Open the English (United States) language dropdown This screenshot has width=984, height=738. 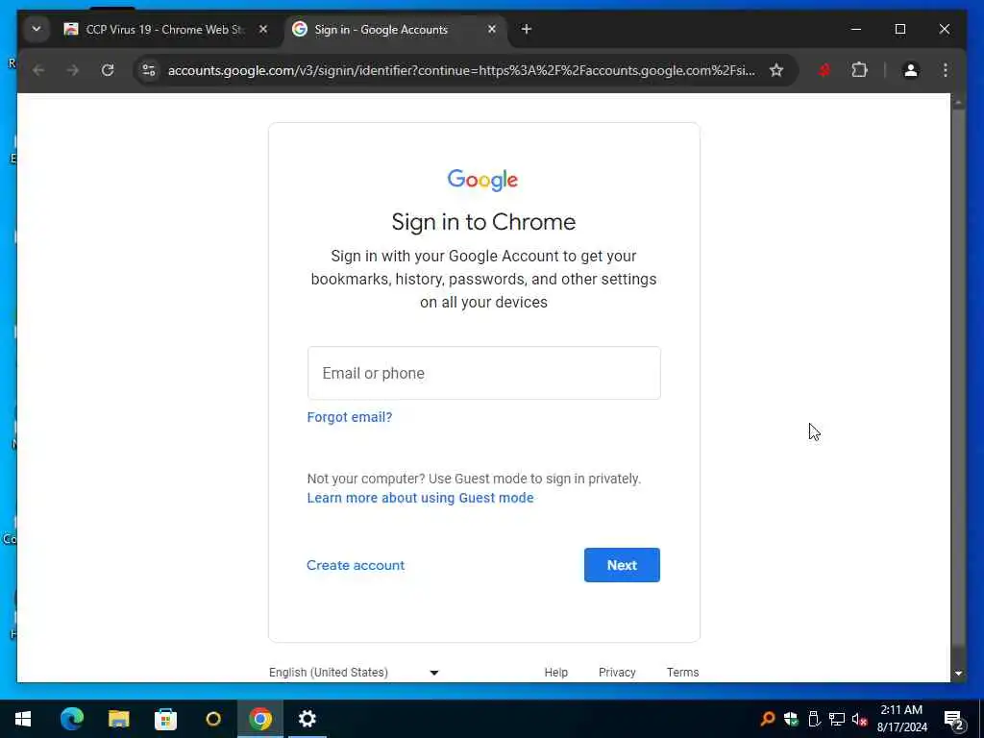354,672
